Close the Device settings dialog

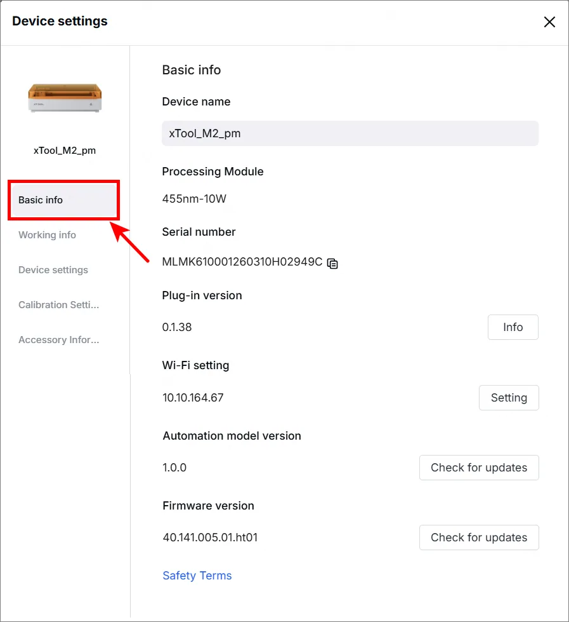tap(549, 22)
